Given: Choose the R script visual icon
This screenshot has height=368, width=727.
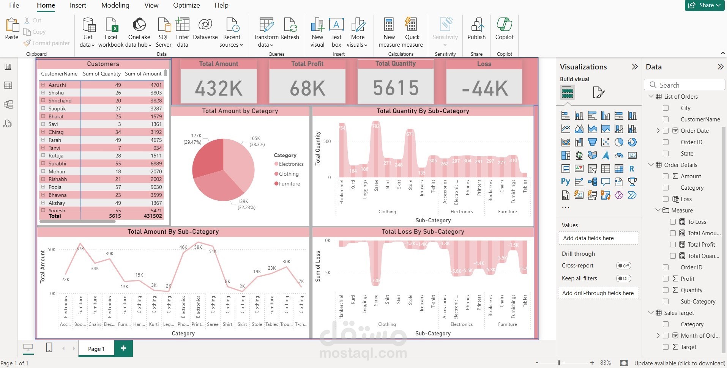Looking at the screenshot, I should coord(632,168).
